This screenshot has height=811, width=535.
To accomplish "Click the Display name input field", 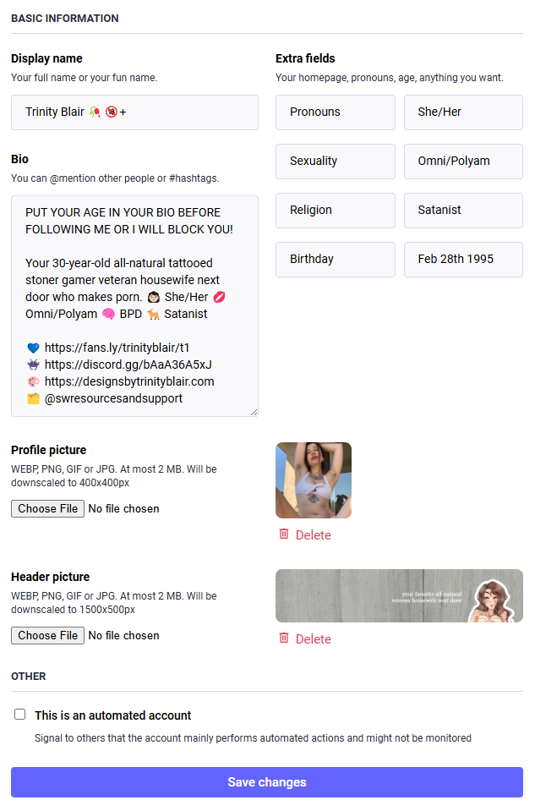I will [x=134, y=112].
